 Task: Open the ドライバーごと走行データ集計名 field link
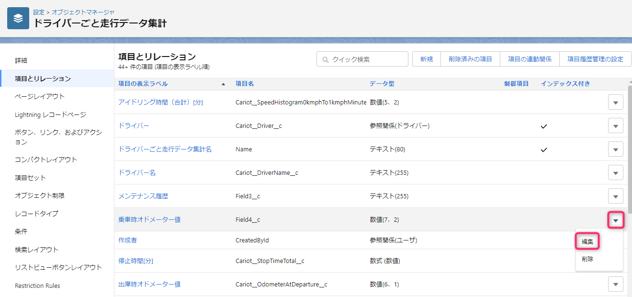[x=165, y=149]
